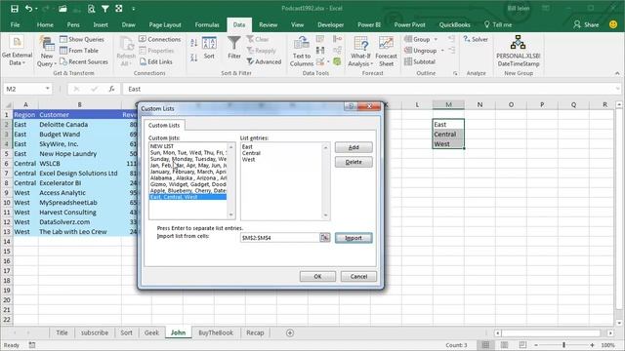Switch to the BuyTheBook sheet tab

(x=216, y=332)
